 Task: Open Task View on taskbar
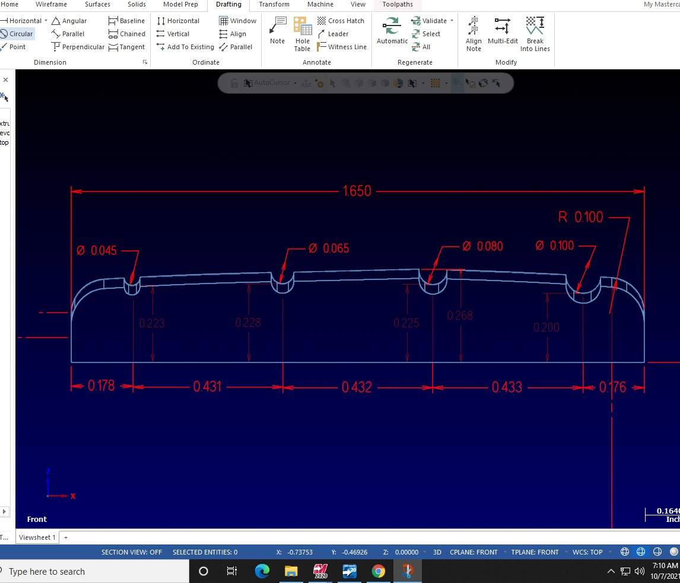[x=231, y=571]
